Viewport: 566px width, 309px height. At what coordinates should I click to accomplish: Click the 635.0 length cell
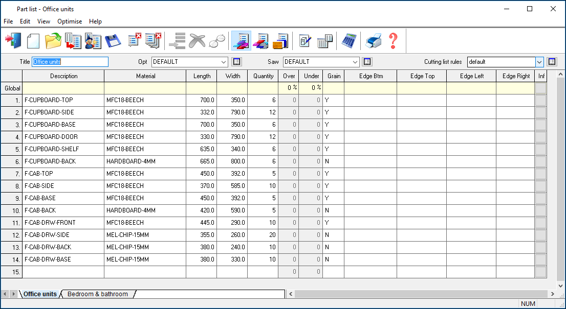tap(202, 149)
